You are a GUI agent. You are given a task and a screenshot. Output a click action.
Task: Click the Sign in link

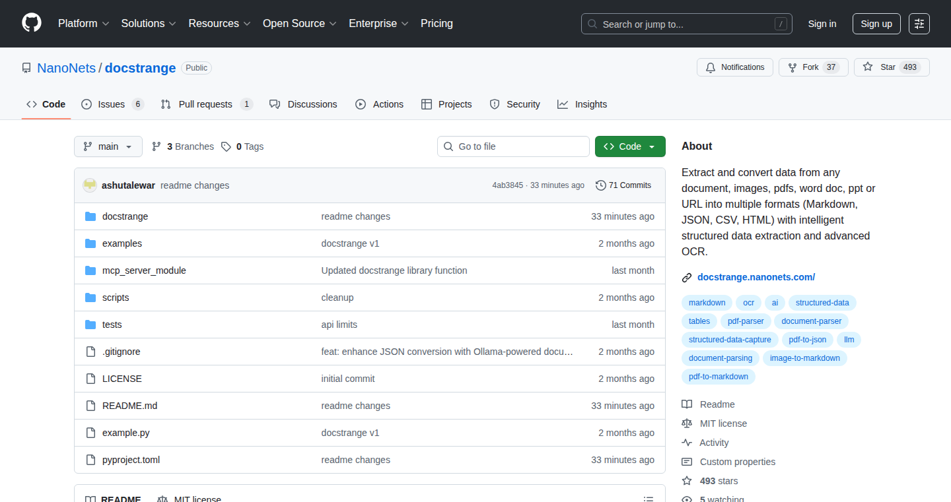pos(822,24)
